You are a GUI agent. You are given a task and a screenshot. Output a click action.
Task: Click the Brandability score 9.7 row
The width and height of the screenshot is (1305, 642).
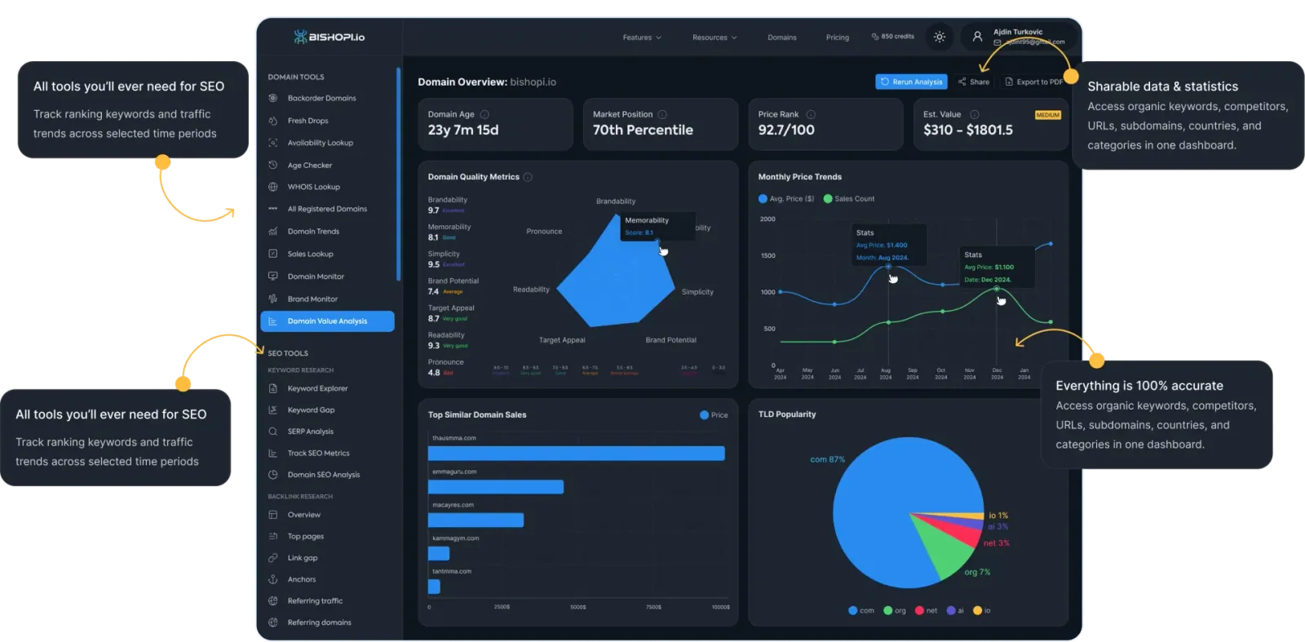[449, 205]
